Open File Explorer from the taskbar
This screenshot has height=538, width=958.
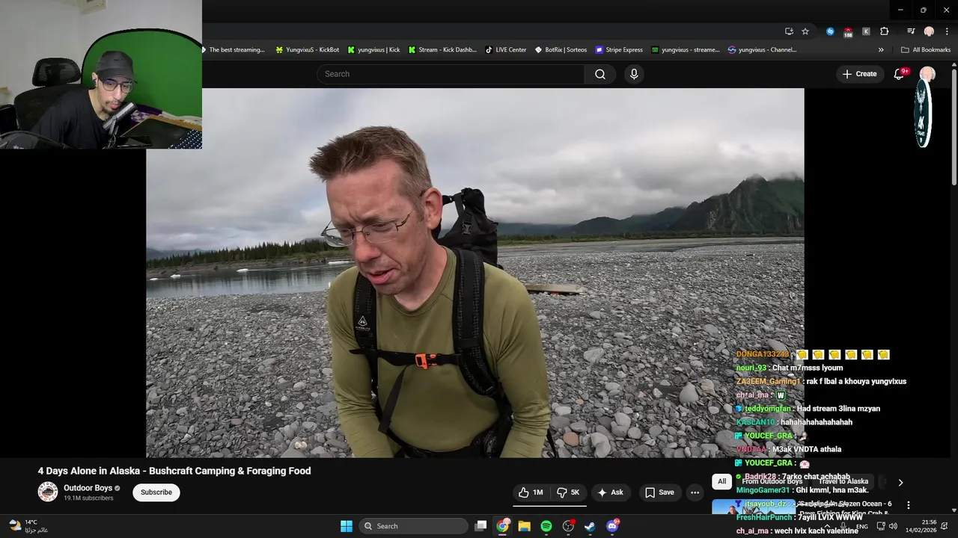[525, 526]
